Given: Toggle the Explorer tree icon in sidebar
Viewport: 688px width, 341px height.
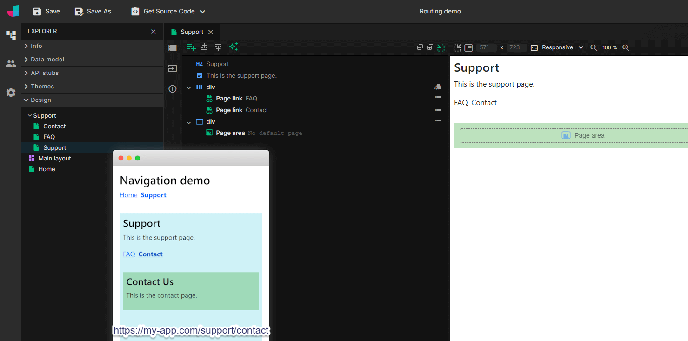Looking at the screenshot, I should point(11,35).
